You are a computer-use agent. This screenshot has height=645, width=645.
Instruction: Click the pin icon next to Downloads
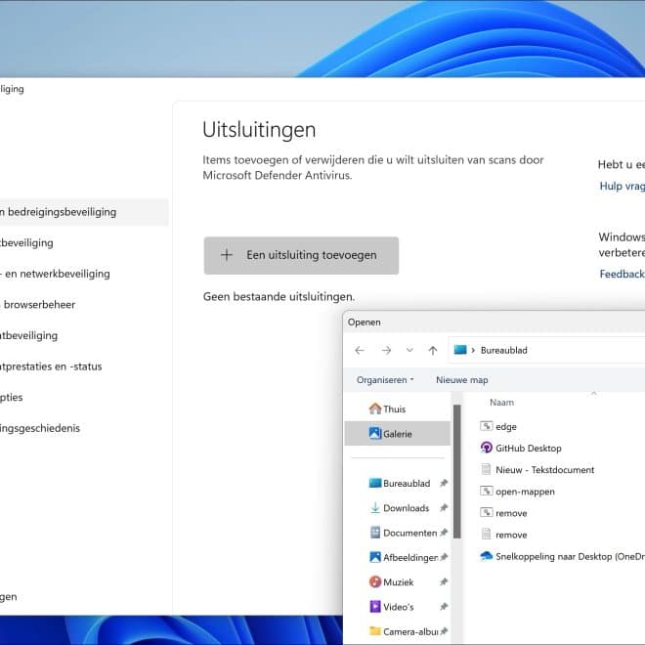444,508
